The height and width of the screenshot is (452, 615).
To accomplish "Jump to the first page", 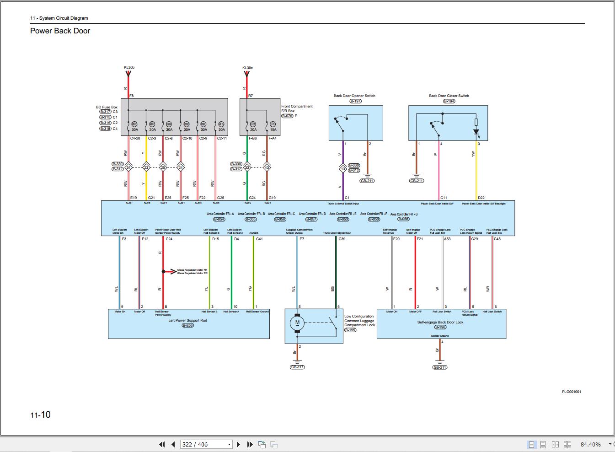I will tap(162, 444).
